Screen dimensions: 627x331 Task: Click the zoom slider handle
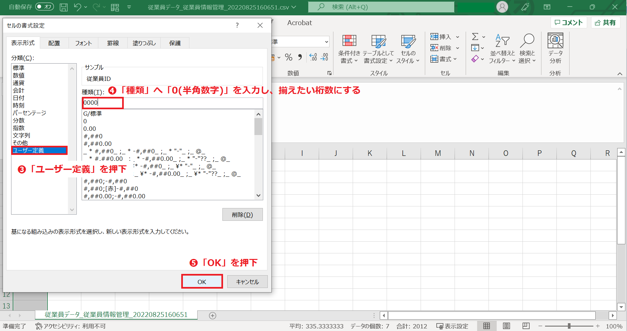point(569,326)
